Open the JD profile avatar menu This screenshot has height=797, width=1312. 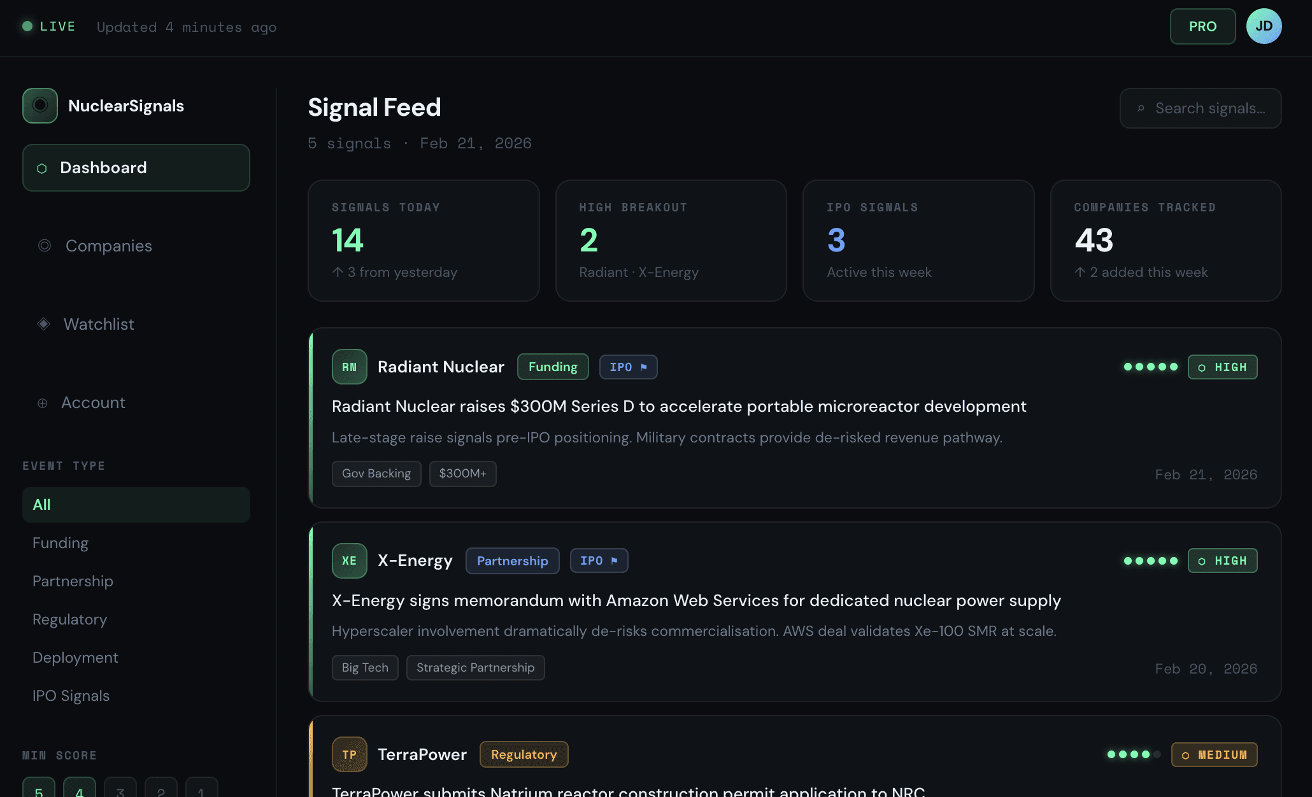(1264, 26)
